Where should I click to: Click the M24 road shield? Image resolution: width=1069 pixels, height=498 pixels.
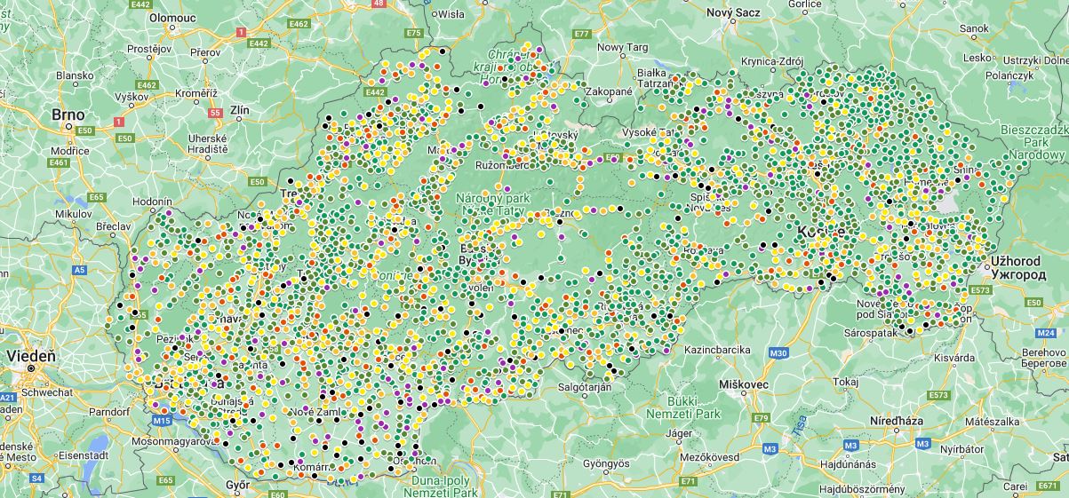(x=1045, y=333)
